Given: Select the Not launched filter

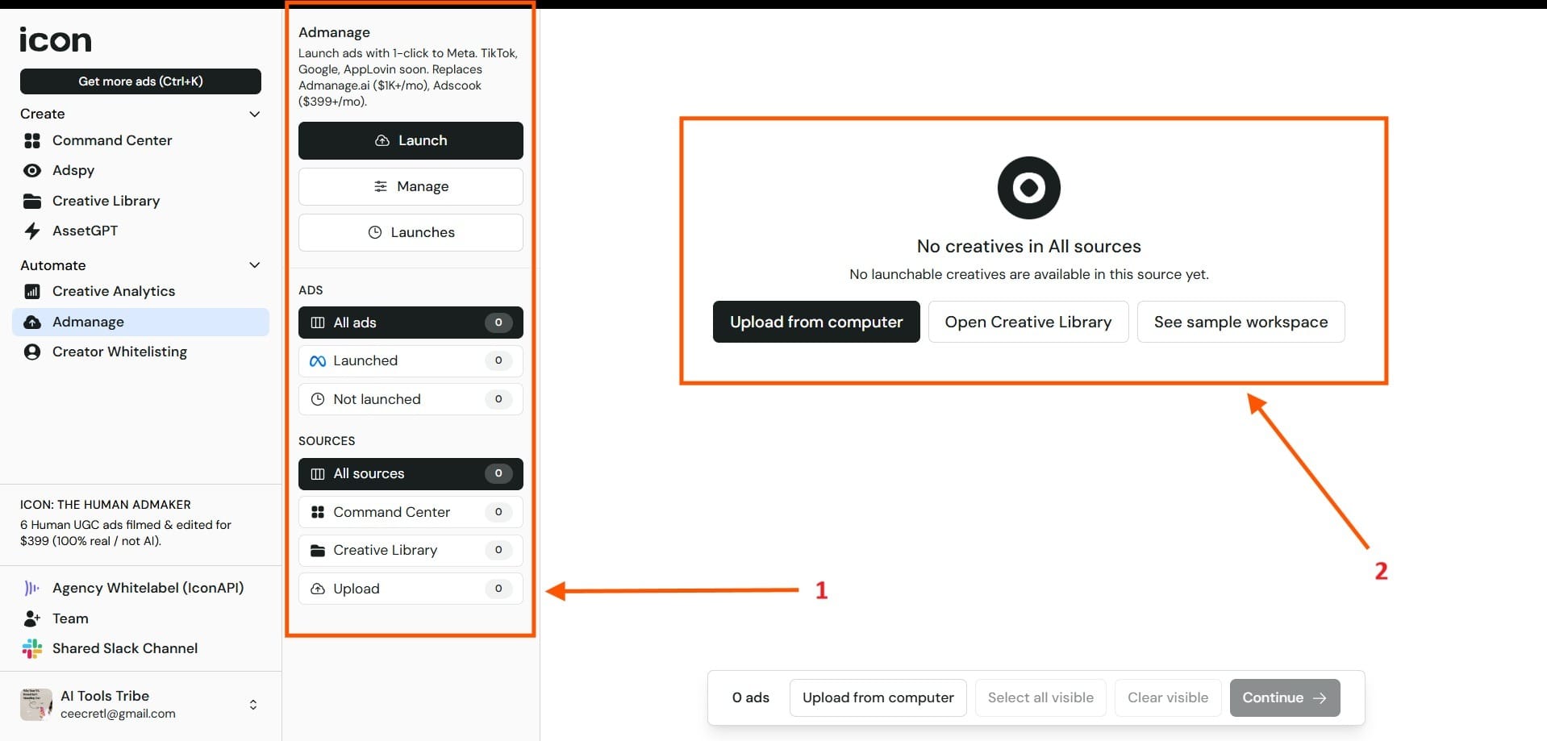Looking at the screenshot, I should [411, 399].
